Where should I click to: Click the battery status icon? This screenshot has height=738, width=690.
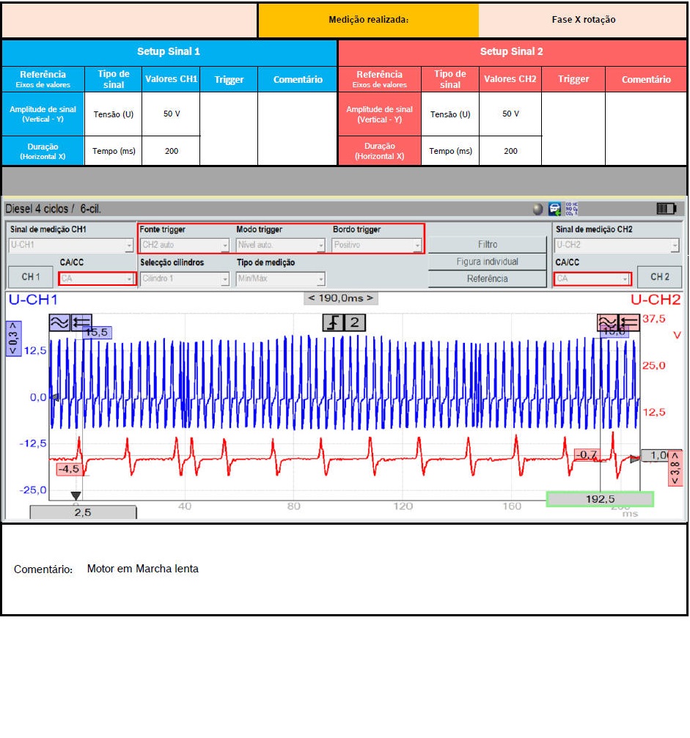(x=667, y=209)
